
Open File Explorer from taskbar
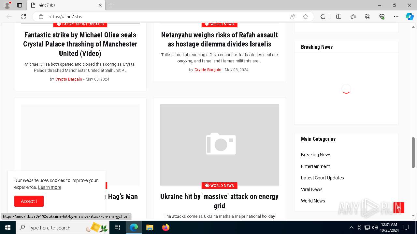coord(150,227)
